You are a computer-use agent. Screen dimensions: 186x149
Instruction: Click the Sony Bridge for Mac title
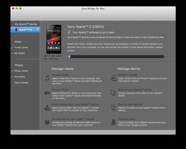(93, 9)
